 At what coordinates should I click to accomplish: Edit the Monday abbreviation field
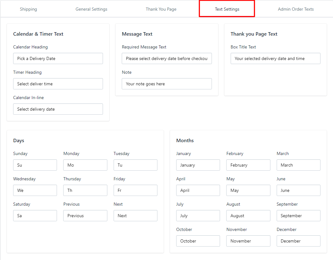tap(85, 165)
